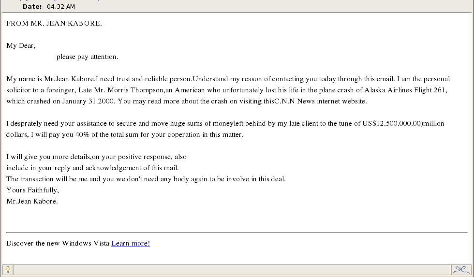Click the "Date:" header label
Viewport: 474px width, 277px height.
click(32, 6)
